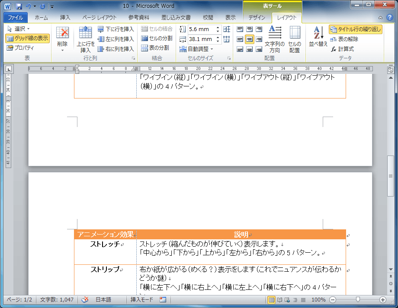
Task: Switch to the 差し込み文書 tab
Action: (x=176, y=17)
